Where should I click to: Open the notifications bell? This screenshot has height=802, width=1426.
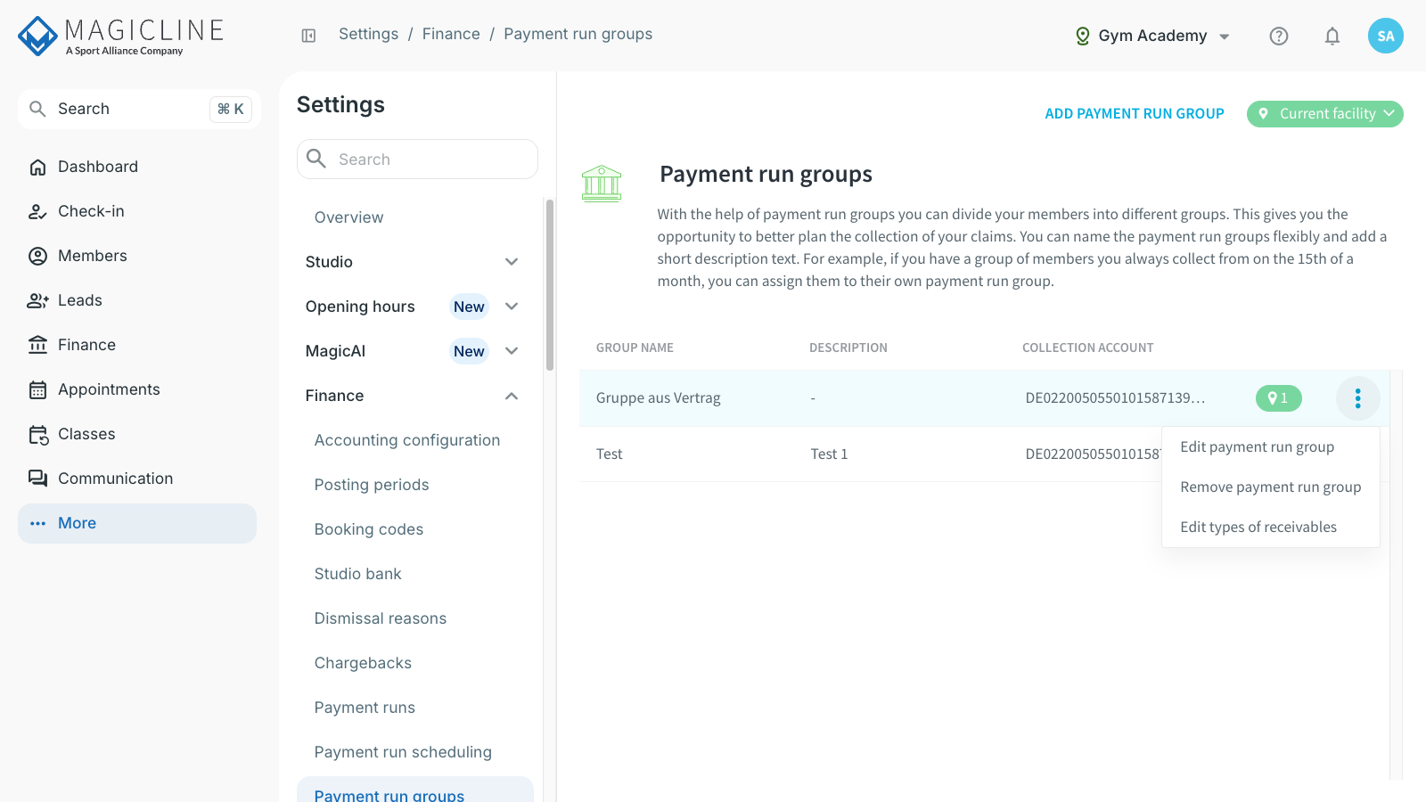1332,36
